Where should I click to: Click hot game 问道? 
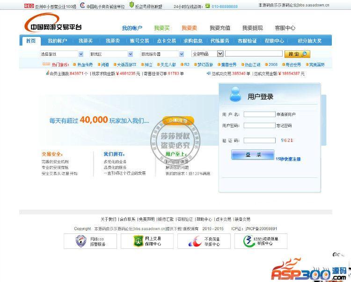[x=105, y=65]
